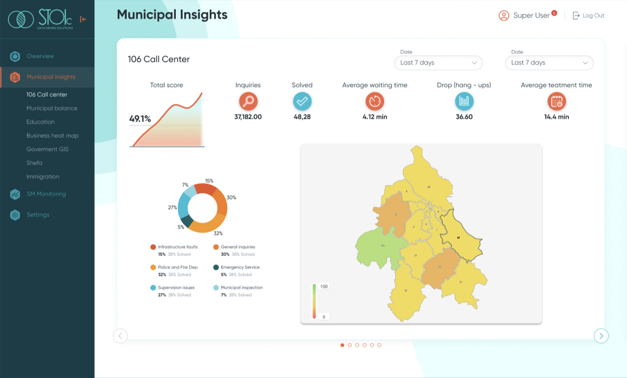This screenshot has height=378, width=627.
Task: Click the Drop (hang-ups) bar chart icon
Action: tap(464, 101)
